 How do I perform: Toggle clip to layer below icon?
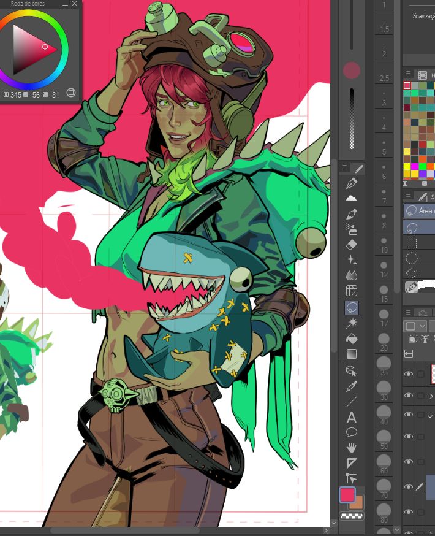click(413, 339)
